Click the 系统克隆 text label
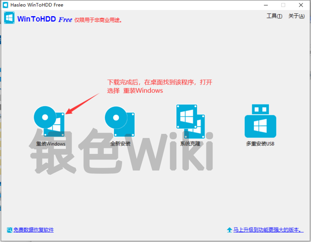Viewport: 311px width, 242px height. 190,144
